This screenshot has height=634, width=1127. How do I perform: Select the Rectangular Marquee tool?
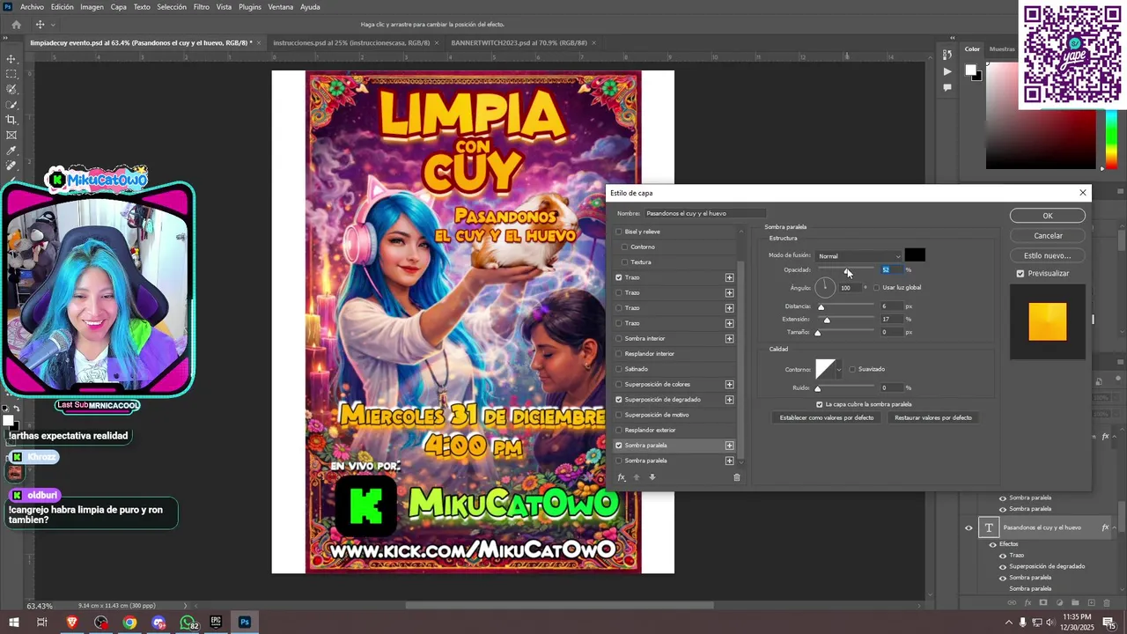pyautogui.click(x=11, y=74)
